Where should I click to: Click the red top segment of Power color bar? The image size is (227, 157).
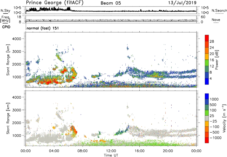click(207, 38)
